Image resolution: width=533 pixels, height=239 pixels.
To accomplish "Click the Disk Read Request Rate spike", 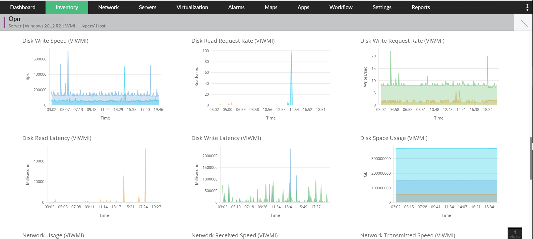I will pos(291,78).
